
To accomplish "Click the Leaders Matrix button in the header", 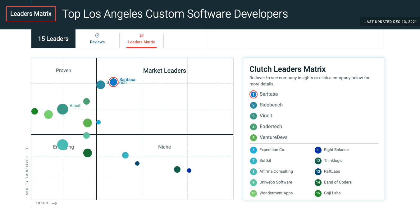I will tap(31, 14).
